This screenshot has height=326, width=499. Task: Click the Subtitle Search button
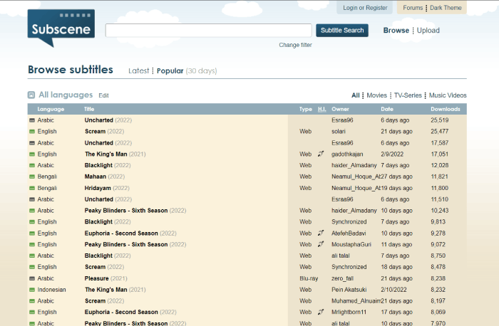342,30
